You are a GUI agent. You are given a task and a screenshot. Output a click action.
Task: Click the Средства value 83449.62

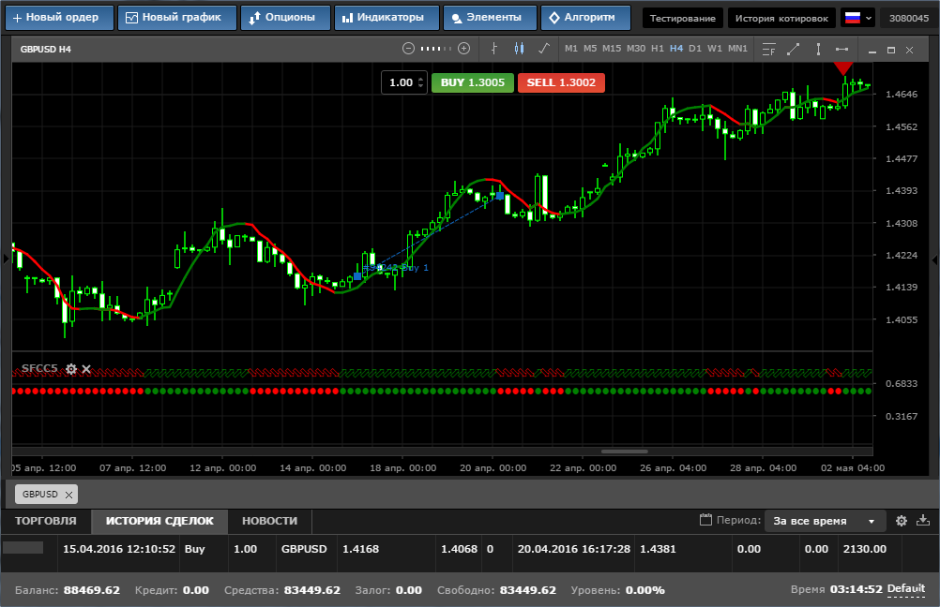(x=311, y=590)
